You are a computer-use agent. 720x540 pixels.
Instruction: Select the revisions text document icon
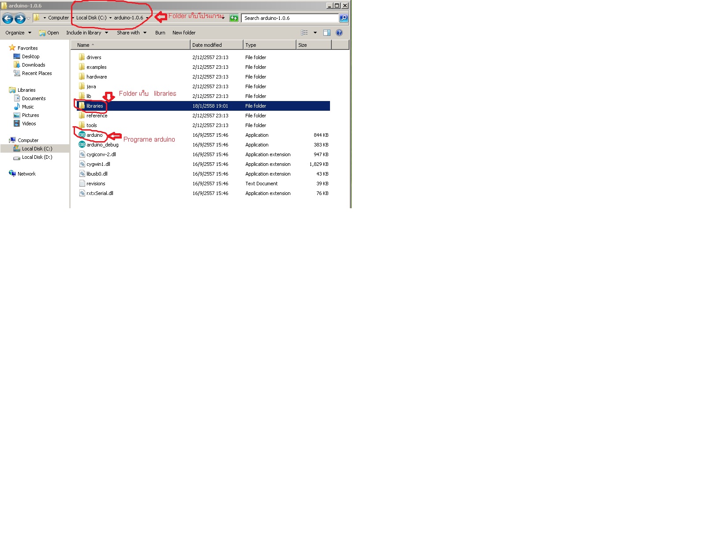[82, 183]
